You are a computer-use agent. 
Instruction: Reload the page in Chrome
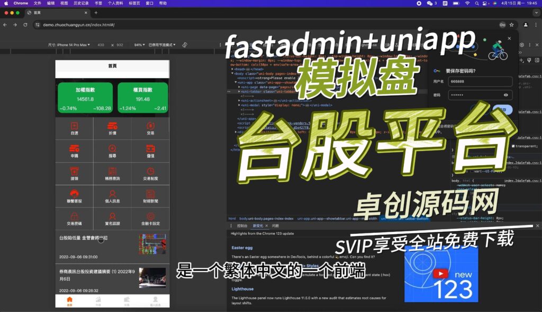pos(25,25)
